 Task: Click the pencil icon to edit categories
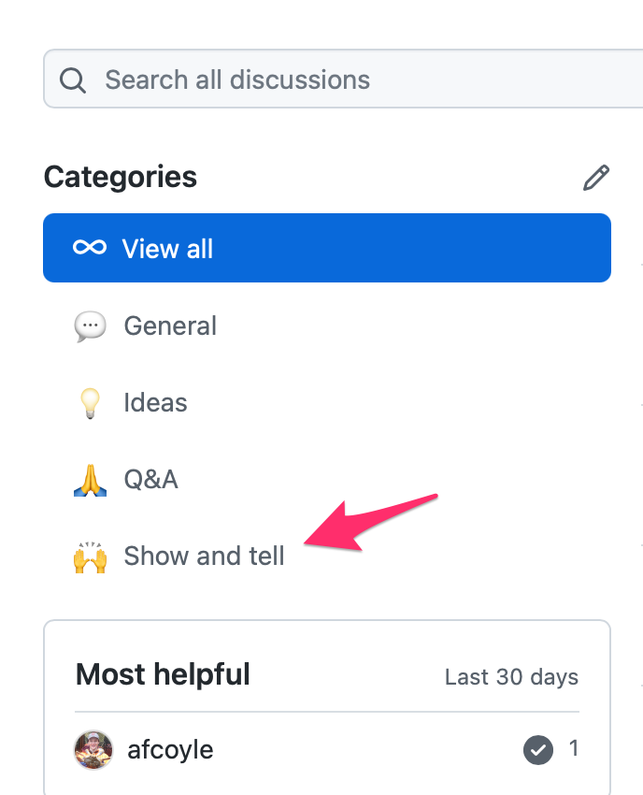pos(596,178)
